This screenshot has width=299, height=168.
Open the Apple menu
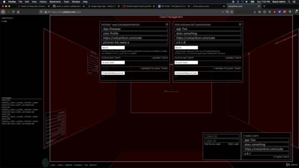[x=4, y=2]
